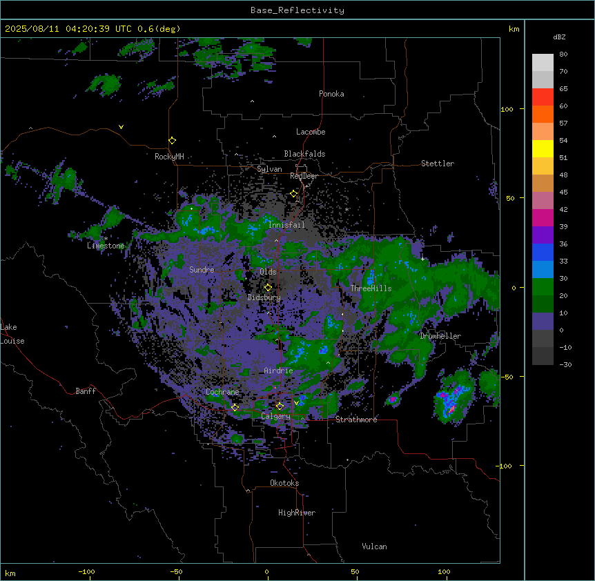Select the yellow marker below Cochrane label
The width and height of the screenshot is (595, 581).
pyautogui.click(x=235, y=407)
